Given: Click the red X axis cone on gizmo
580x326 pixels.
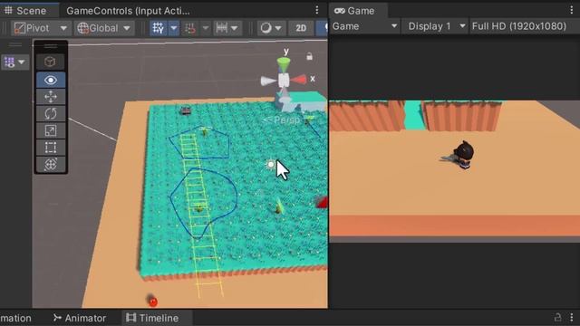Looking at the screenshot, I should click(x=299, y=80).
